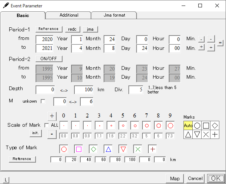Viewport: 226px width, 184px height.
Task: Click Type of Mark Reference button
Action: (22, 159)
